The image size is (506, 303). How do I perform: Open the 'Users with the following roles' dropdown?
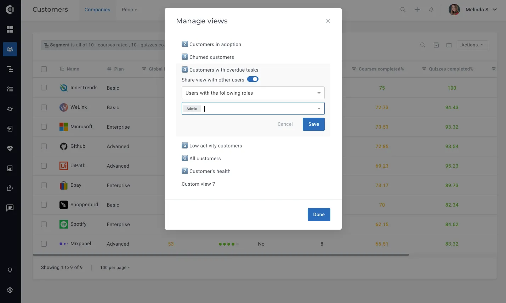point(253,93)
